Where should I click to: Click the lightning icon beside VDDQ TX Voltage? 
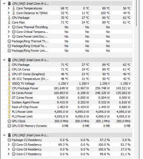(9, 84)
